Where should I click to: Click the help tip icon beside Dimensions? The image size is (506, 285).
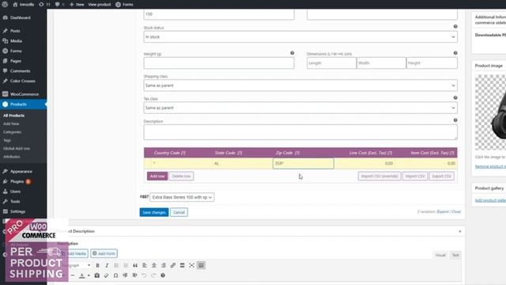pos(455,53)
